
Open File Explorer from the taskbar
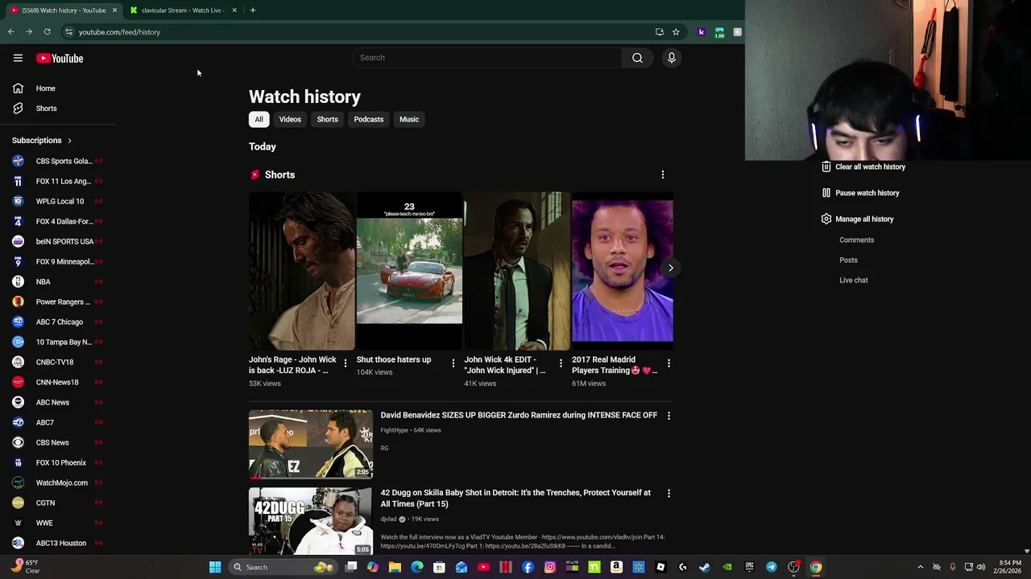coord(395,567)
